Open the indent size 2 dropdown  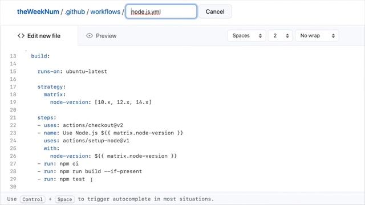(280, 35)
